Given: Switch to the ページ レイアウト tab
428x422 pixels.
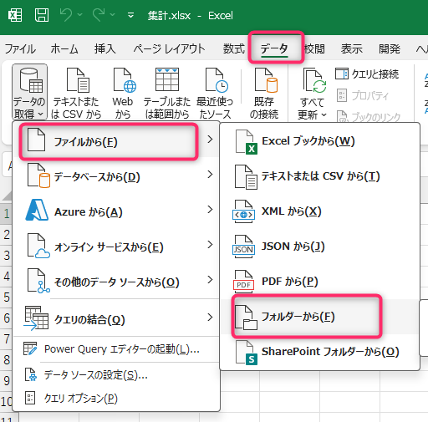Looking at the screenshot, I should coord(169,49).
